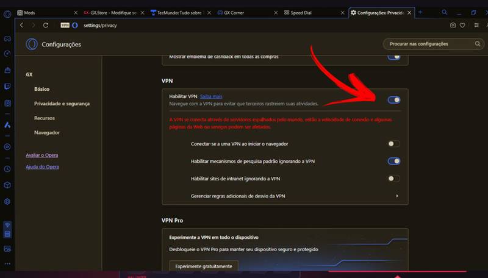
Task: Open the Opera menu logo in sidebar
Action: 7,14
